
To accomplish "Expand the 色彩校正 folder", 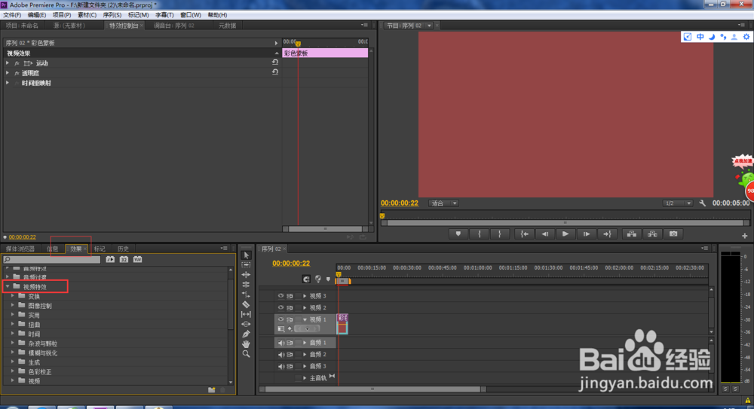I will (x=13, y=371).
